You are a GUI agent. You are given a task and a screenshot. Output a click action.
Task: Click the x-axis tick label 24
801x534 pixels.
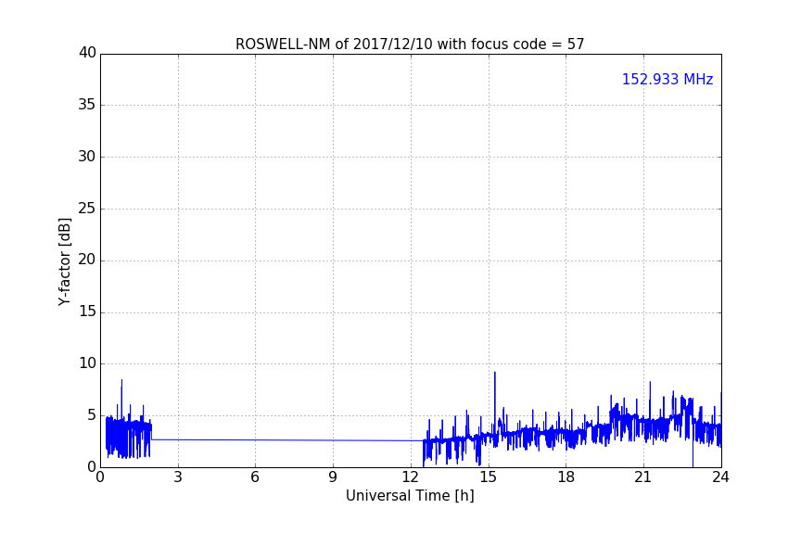[x=720, y=477]
